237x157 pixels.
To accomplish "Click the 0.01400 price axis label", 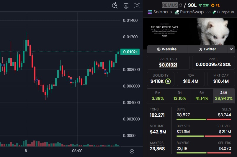I will [130, 20].
